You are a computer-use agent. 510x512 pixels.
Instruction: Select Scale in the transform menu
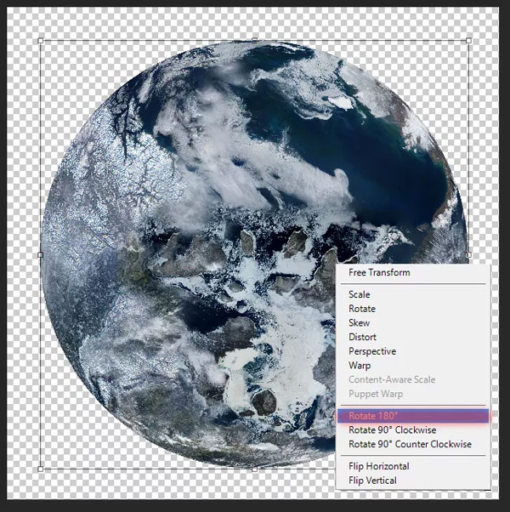coord(413,294)
